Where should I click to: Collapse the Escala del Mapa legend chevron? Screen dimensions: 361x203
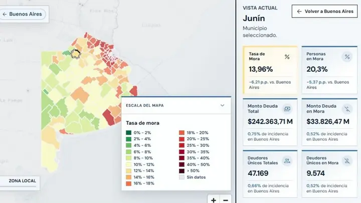(222, 105)
